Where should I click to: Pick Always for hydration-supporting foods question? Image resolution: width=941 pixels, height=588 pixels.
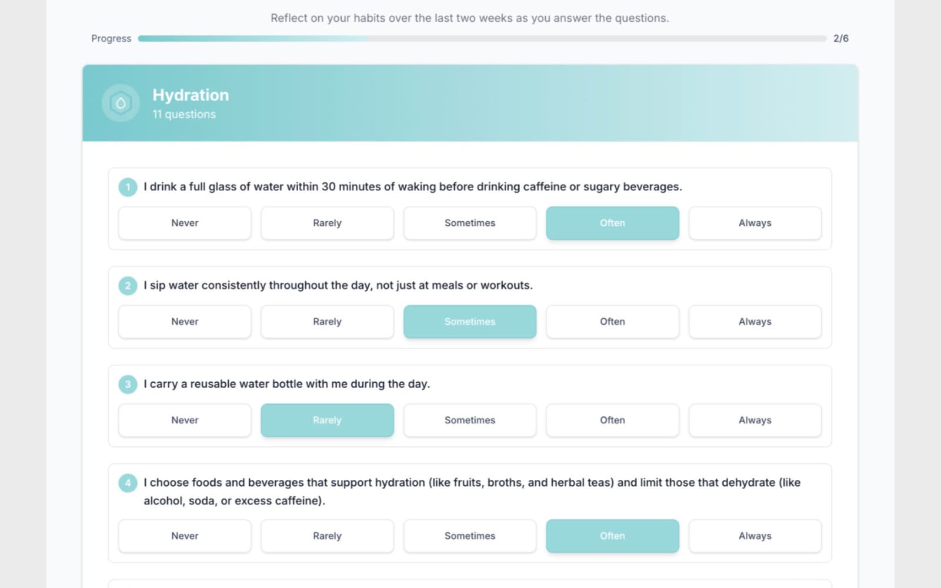755,536
